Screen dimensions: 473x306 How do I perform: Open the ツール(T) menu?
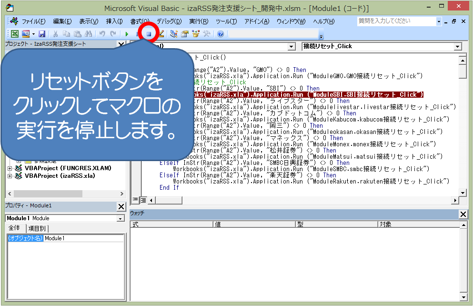coord(226,21)
